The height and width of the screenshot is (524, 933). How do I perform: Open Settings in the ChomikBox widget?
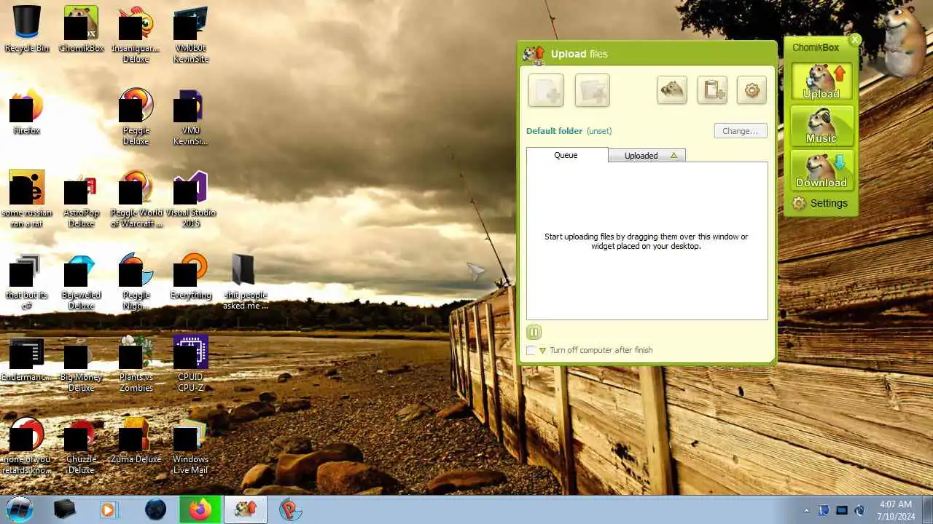821,203
